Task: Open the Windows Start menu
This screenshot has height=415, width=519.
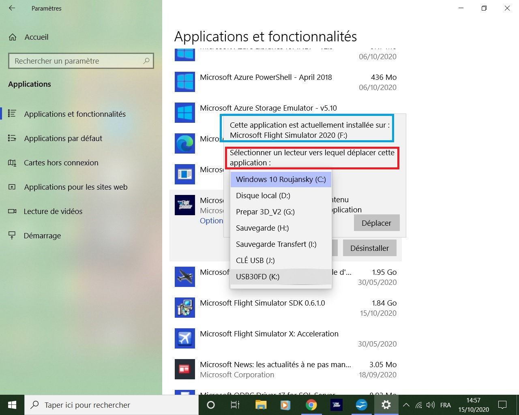Action: tap(12, 405)
